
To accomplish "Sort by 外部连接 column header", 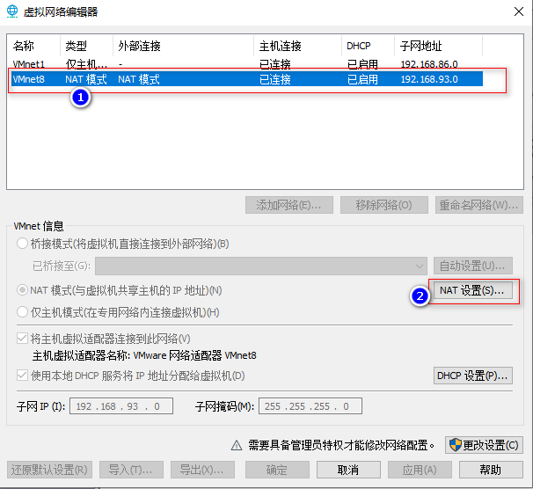I will tap(183, 46).
